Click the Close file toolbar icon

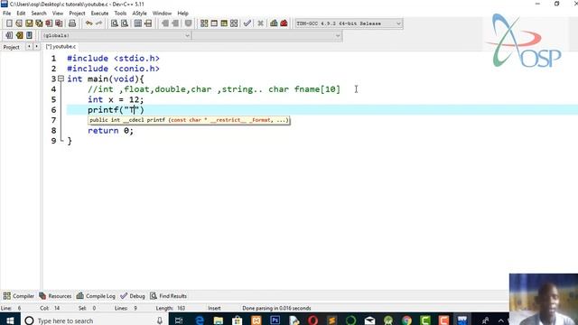49,23
